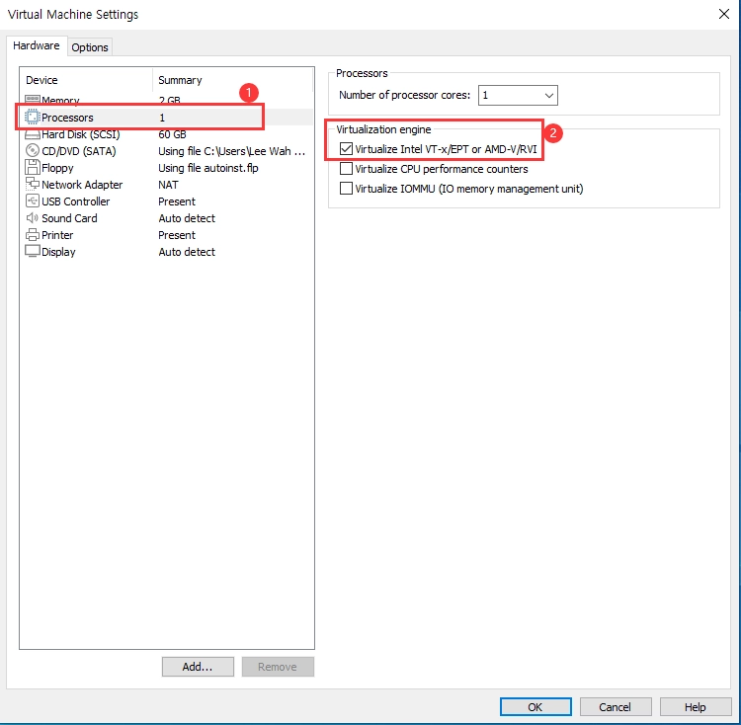Click the Floppy disk icon
This screenshot has width=741, height=725.
point(33,167)
